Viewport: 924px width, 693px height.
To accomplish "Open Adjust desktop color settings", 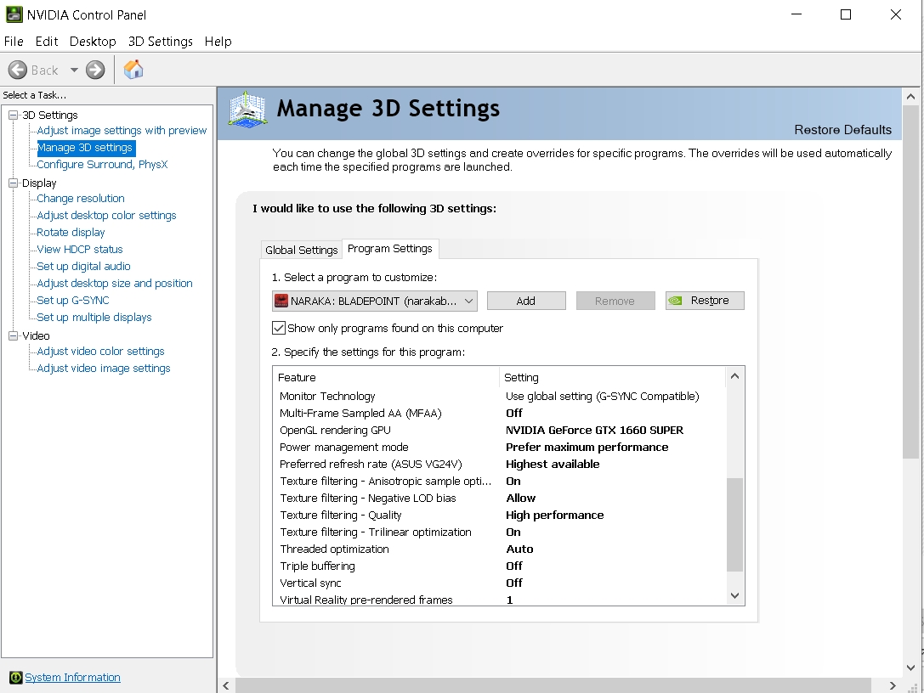I will [x=106, y=216].
